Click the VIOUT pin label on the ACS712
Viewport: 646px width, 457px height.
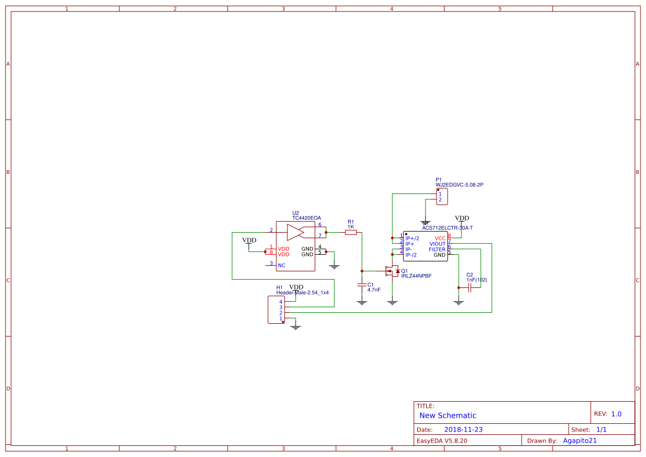pyautogui.click(x=438, y=244)
